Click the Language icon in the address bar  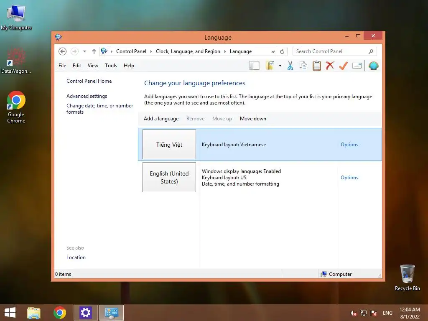[x=104, y=51]
